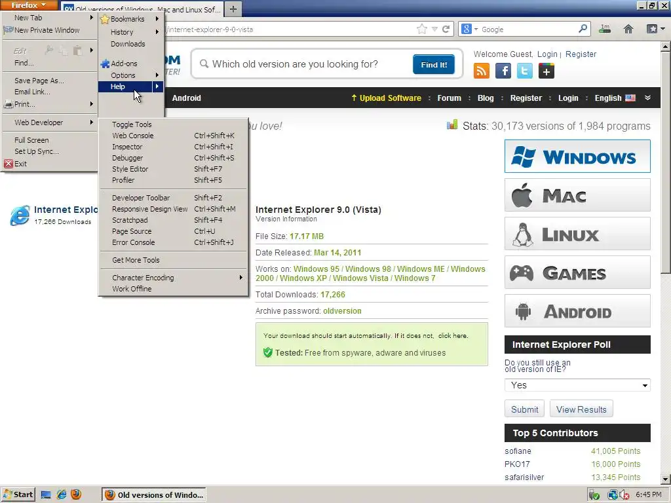
Task: Click the volume tray icon
Action: pos(624,495)
